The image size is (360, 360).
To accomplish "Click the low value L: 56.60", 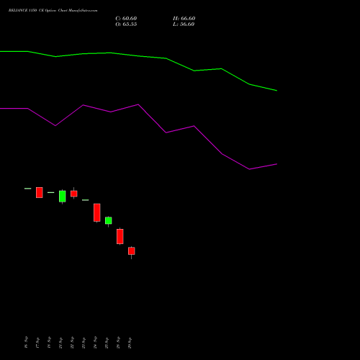I will (x=184, y=24).
